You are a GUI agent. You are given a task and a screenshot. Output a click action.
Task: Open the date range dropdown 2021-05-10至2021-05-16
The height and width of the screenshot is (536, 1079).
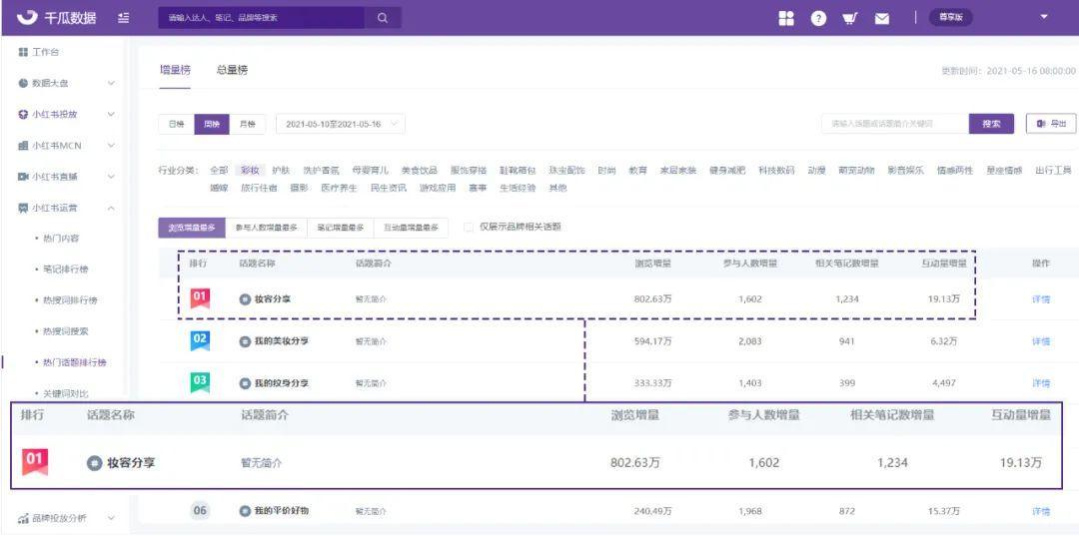(340, 124)
